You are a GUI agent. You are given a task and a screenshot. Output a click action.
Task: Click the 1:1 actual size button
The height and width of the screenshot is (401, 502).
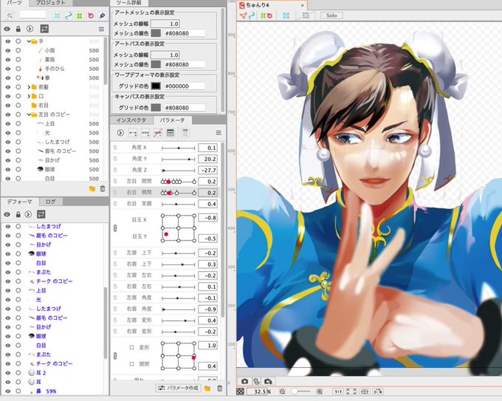[338, 391]
